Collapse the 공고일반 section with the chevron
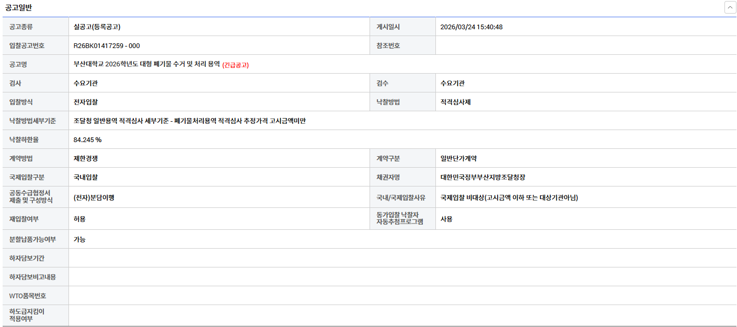 click(730, 8)
